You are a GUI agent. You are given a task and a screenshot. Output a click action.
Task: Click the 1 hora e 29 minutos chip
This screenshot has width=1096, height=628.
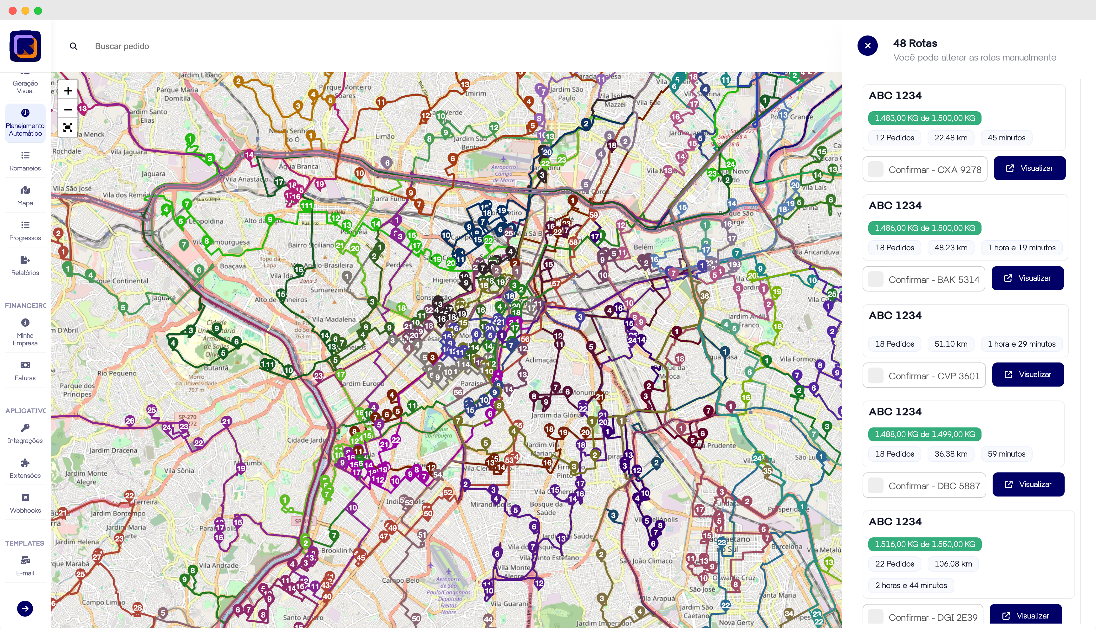click(1021, 344)
